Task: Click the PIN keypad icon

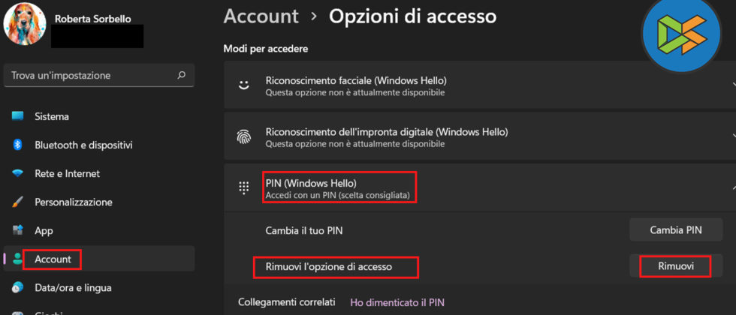Action: [244, 188]
